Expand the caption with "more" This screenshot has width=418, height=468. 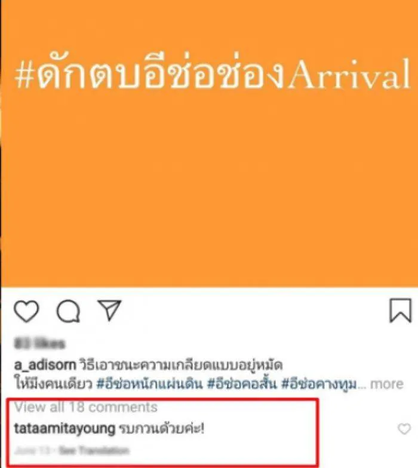click(387, 384)
